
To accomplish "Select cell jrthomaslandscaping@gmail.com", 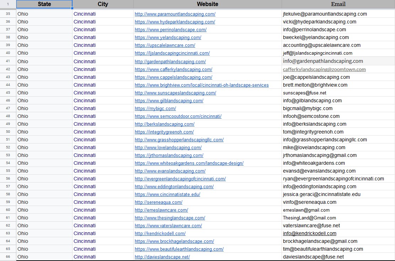I will pyautogui.click(x=338, y=155).
